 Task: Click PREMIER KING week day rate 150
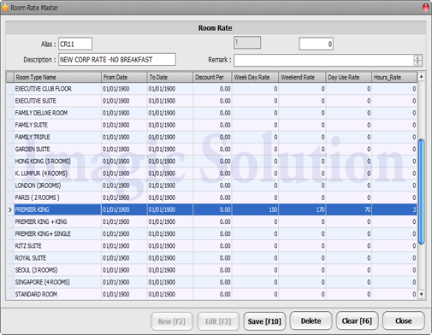coord(255,209)
